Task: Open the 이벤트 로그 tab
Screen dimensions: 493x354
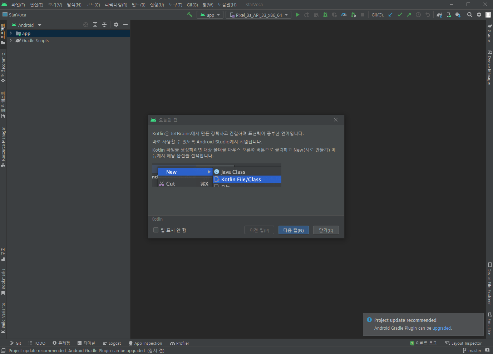Action: point(423,343)
